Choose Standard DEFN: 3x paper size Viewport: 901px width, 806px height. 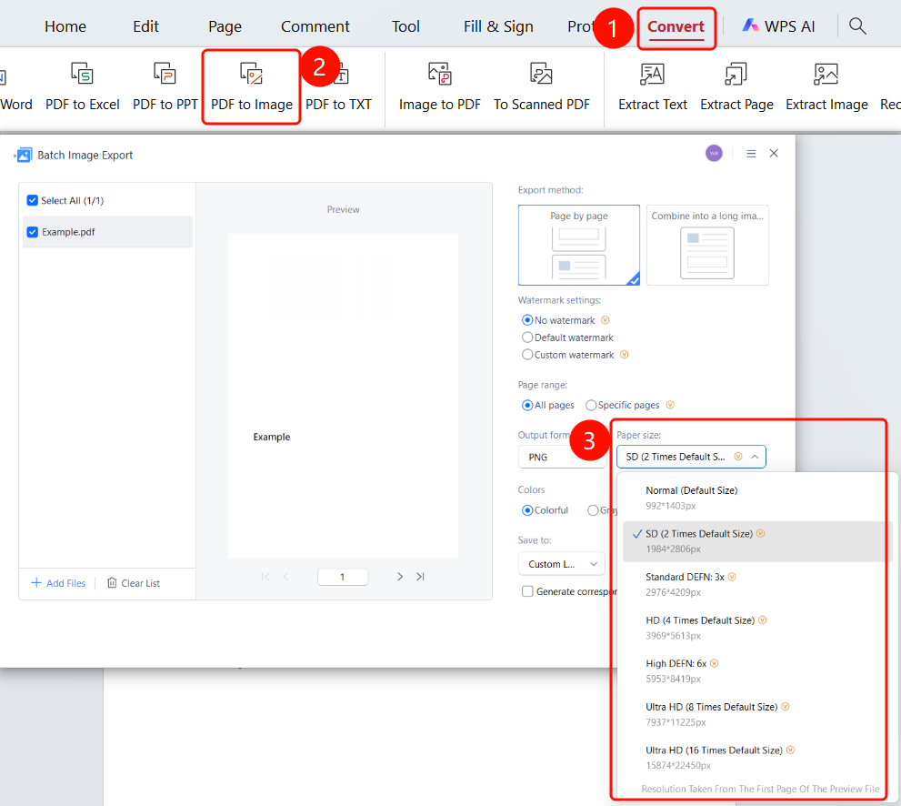coord(756,585)
